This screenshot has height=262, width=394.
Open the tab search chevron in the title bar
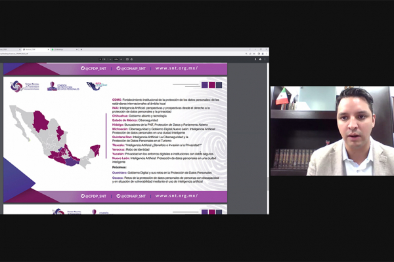coord(250,49)
